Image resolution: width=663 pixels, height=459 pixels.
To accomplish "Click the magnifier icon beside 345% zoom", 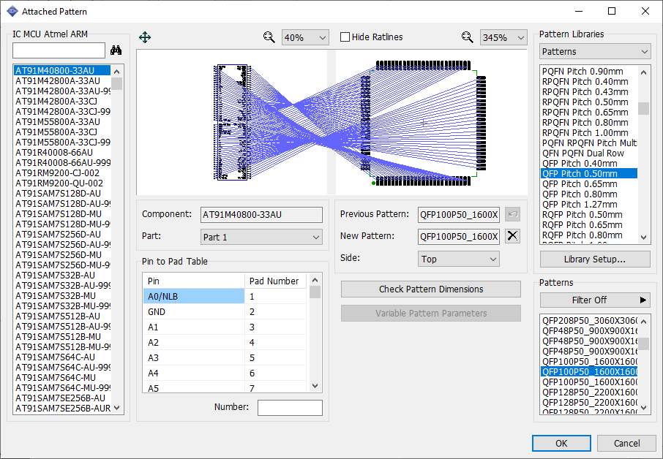I will (x=467, y=37).
